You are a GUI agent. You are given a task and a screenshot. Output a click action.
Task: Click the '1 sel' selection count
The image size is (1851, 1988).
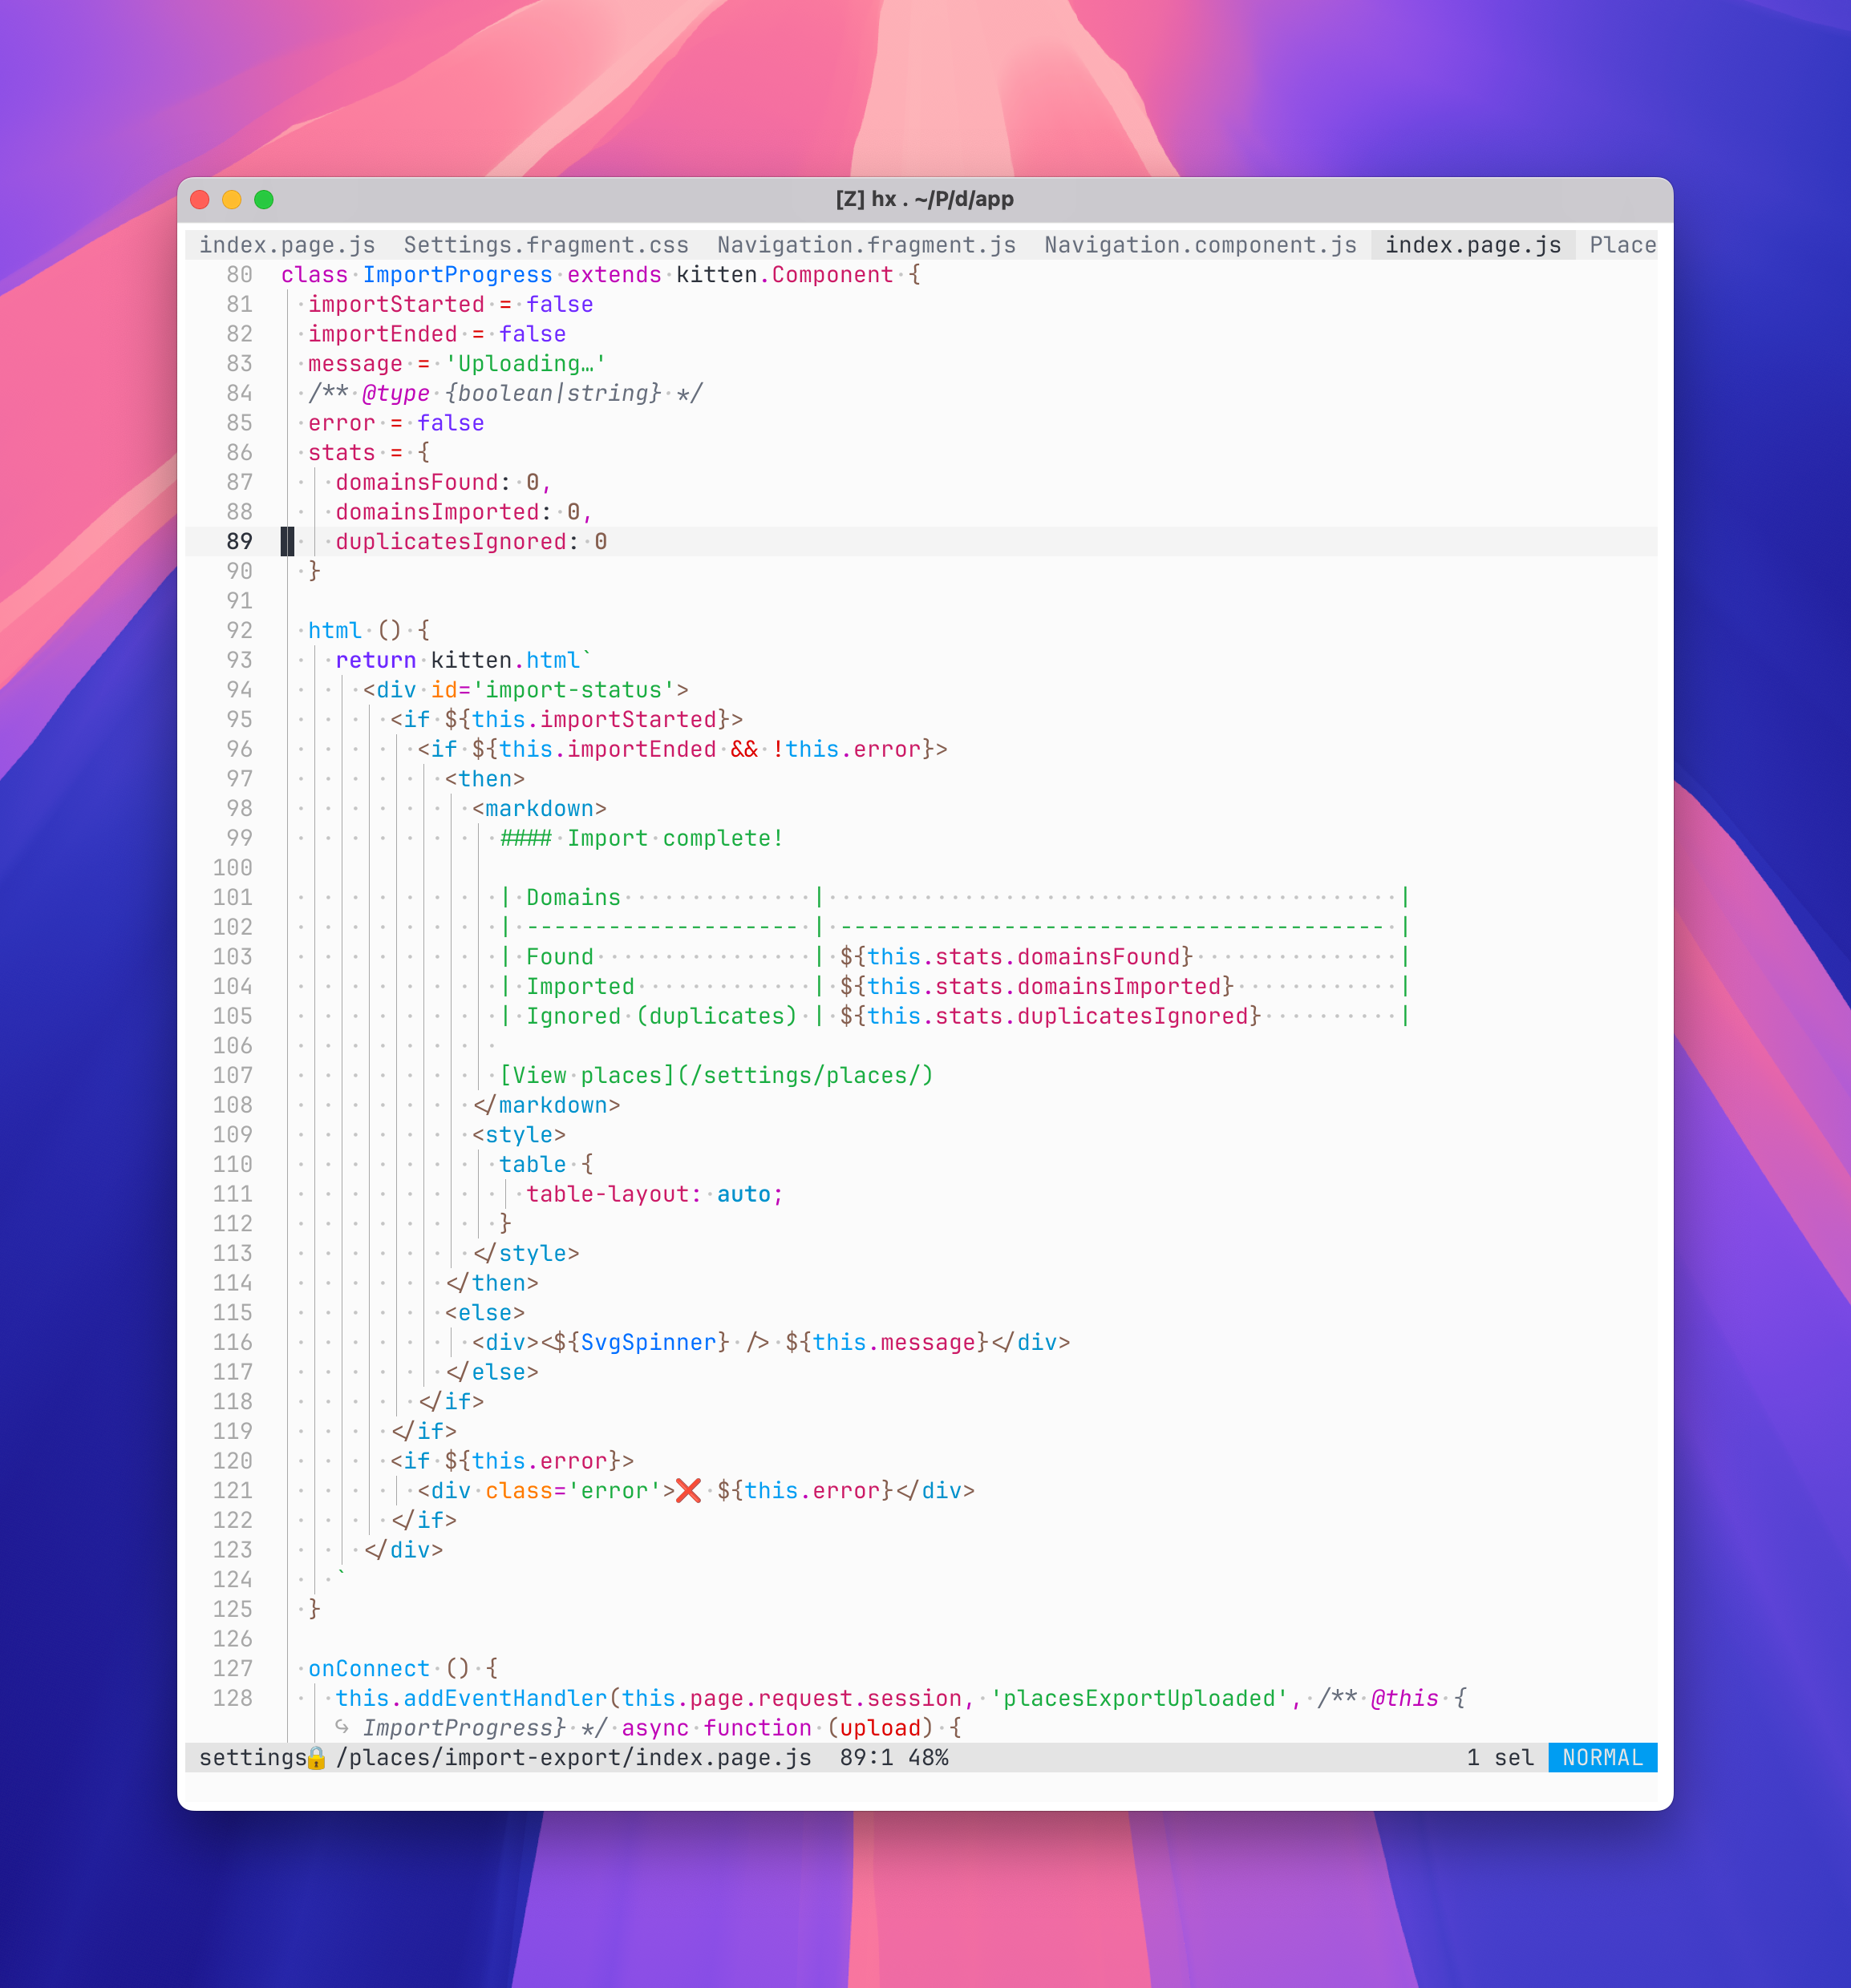1501,1758
